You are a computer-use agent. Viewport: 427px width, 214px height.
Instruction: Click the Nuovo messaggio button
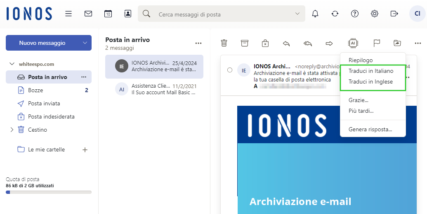pos(42,43)
